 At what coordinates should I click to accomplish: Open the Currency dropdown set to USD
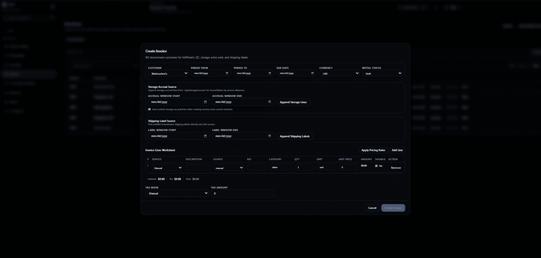[339, 73]
